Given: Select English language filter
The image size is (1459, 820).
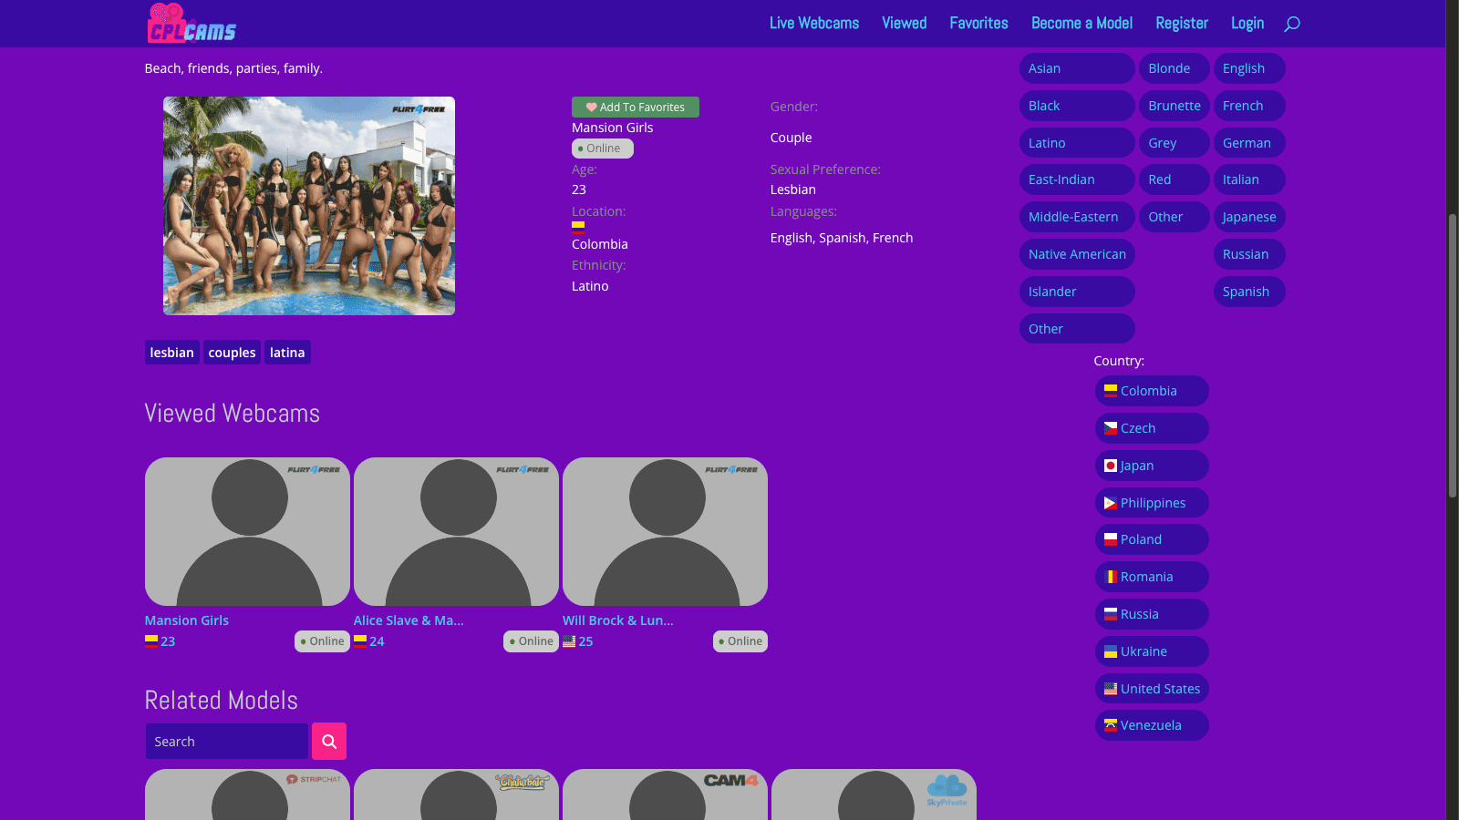Looking at the screenshot, I should tap(1249, 68).
